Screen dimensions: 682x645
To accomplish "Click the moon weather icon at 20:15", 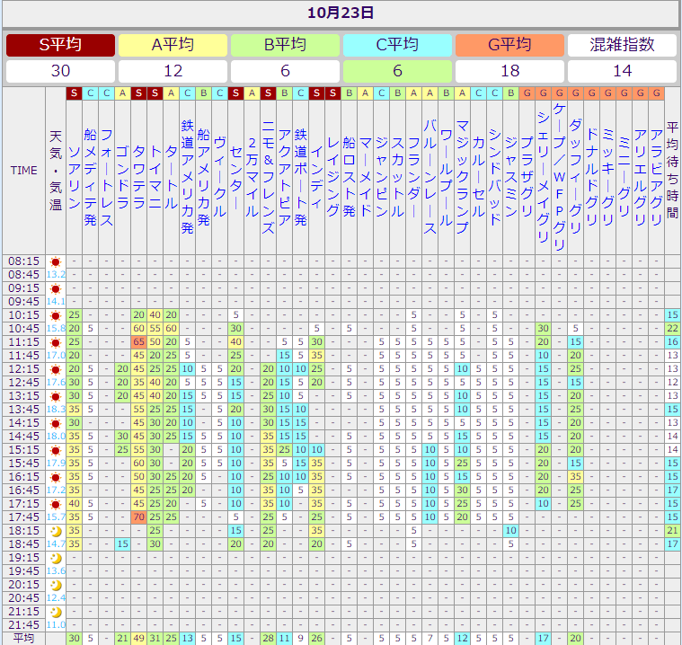I will (x=56, y=585).
